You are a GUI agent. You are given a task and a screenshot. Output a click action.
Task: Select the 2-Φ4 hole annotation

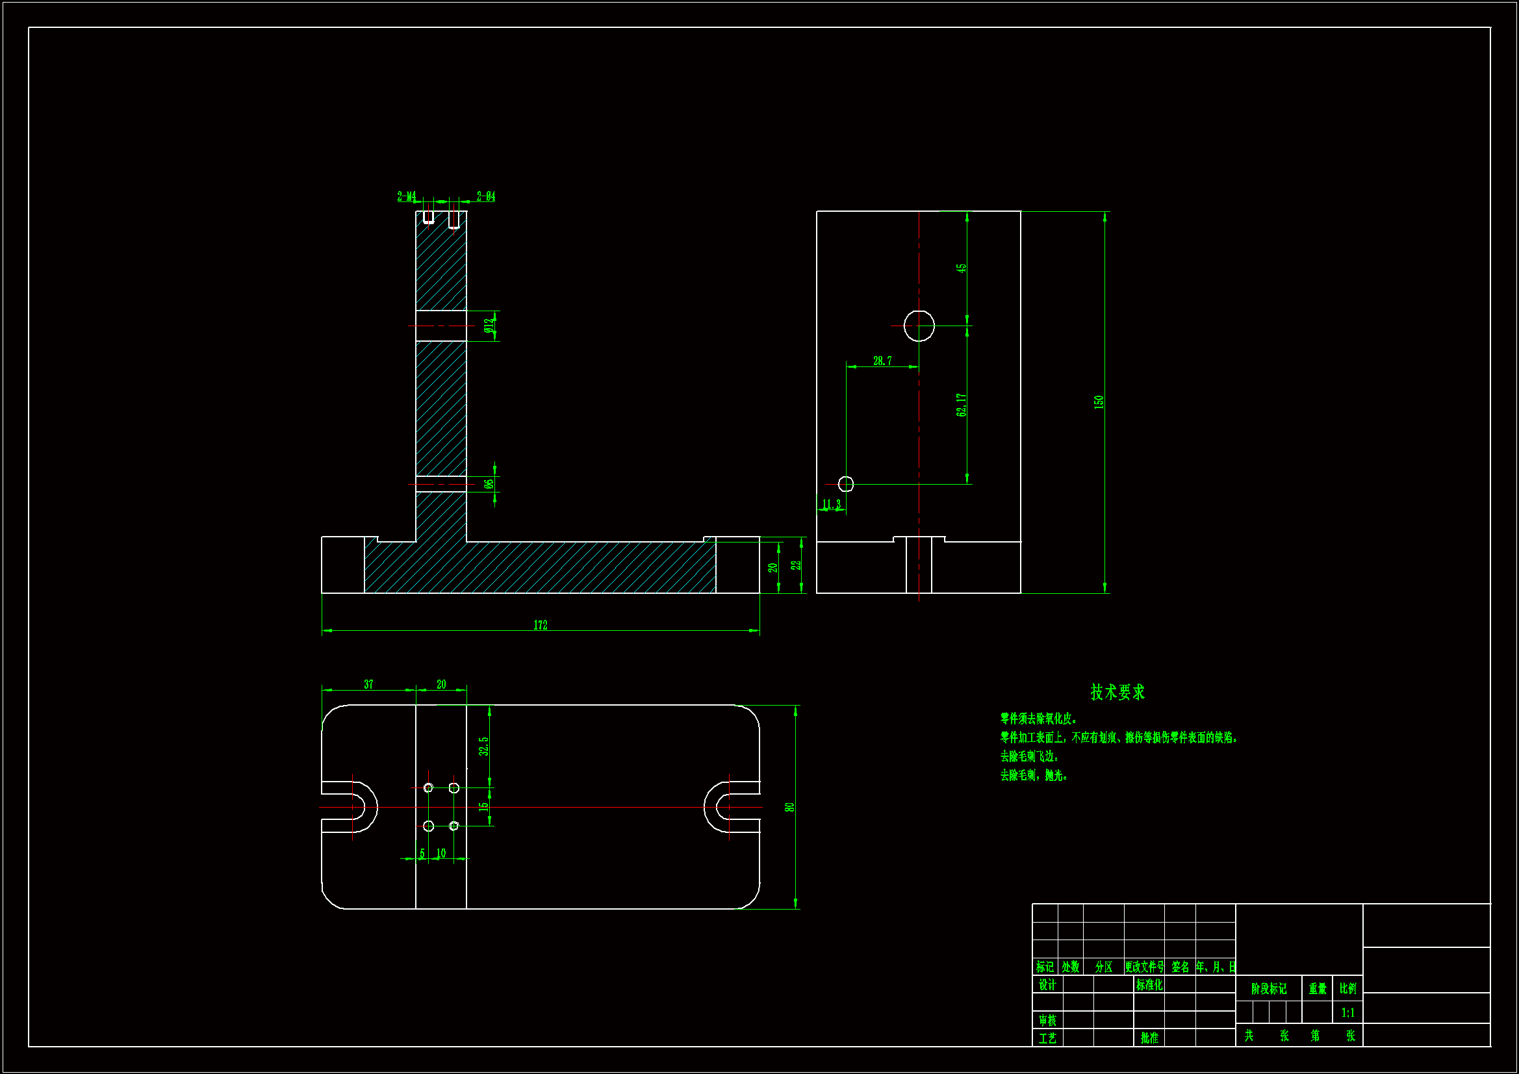click(485, 196)
